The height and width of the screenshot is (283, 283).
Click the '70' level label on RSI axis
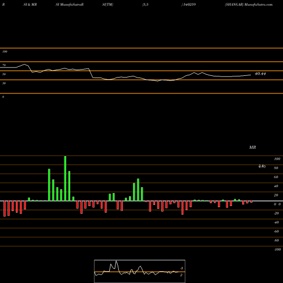[x=4, y=65]
